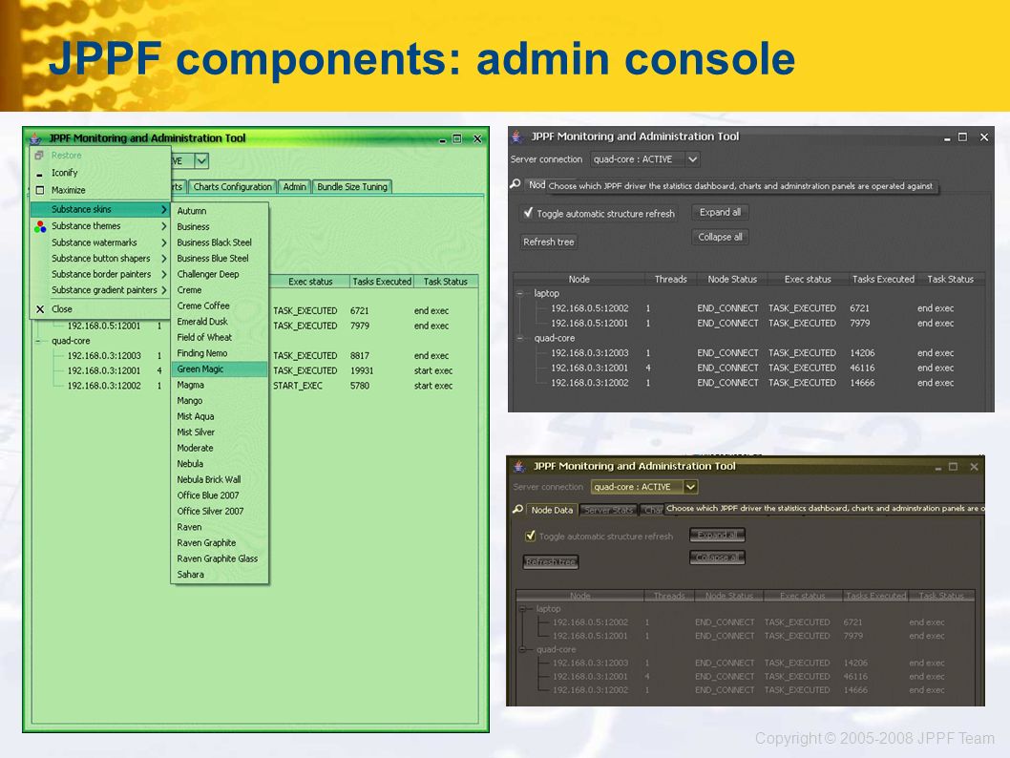Open Substance gradient painters submenu
The image size is (1010, 758).
(x=100, y=290)
